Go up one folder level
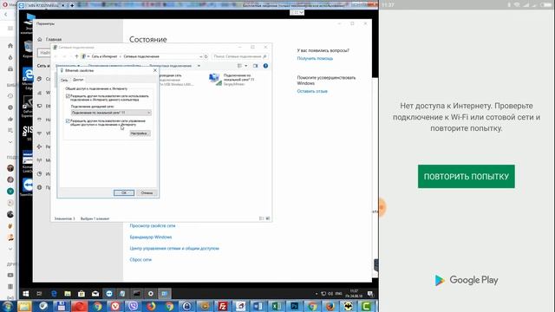 pyautogui.click(x=76, y=56)
